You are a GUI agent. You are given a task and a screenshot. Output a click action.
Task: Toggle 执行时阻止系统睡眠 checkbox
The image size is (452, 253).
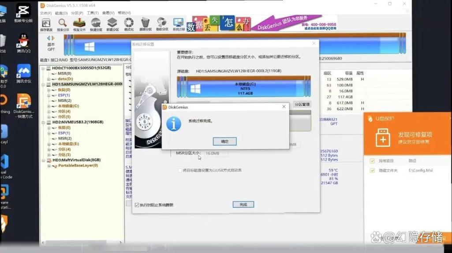137,205
